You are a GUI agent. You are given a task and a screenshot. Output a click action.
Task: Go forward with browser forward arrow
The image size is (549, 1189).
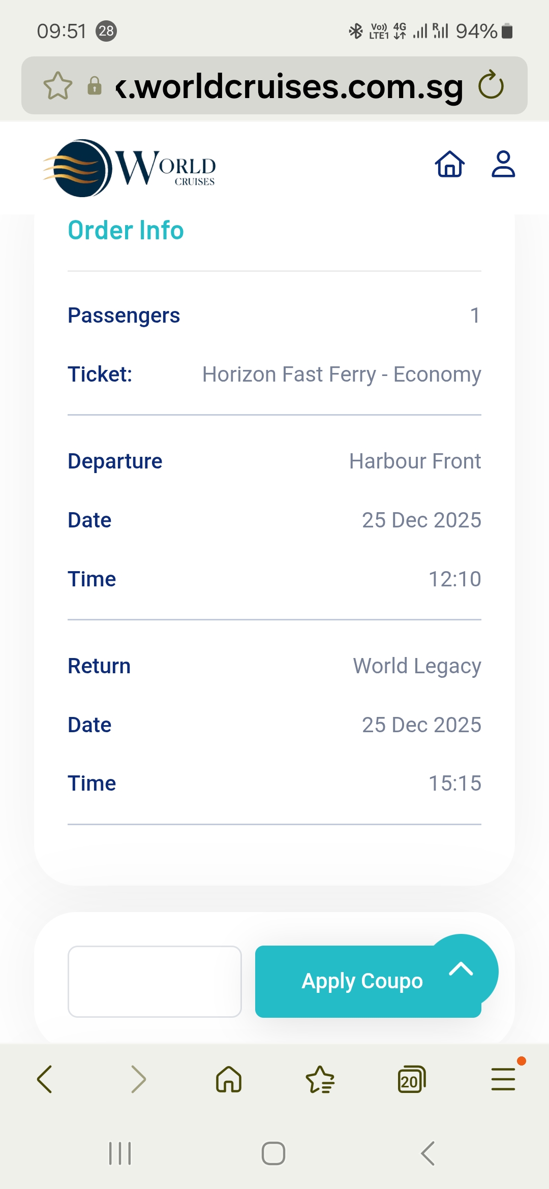(138, 1079)
